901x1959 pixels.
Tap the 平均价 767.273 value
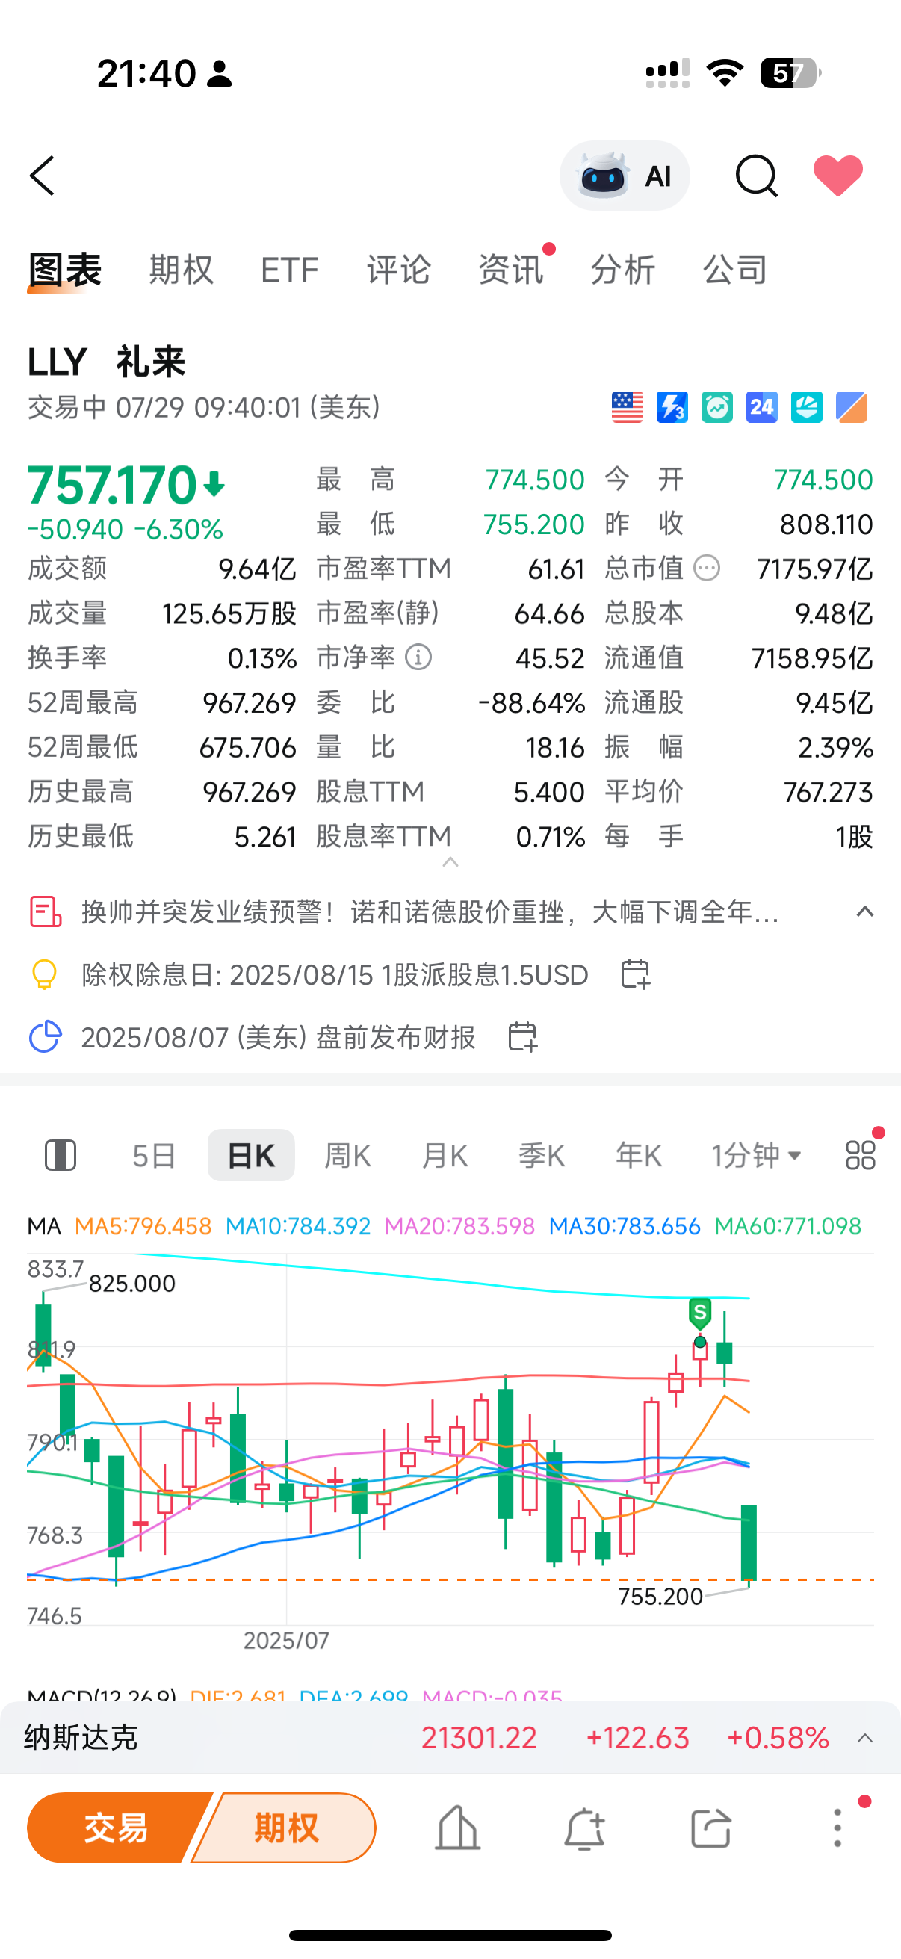coord(828,793)
